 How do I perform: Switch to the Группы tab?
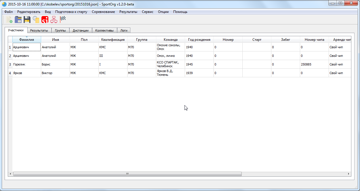[60, 30]
